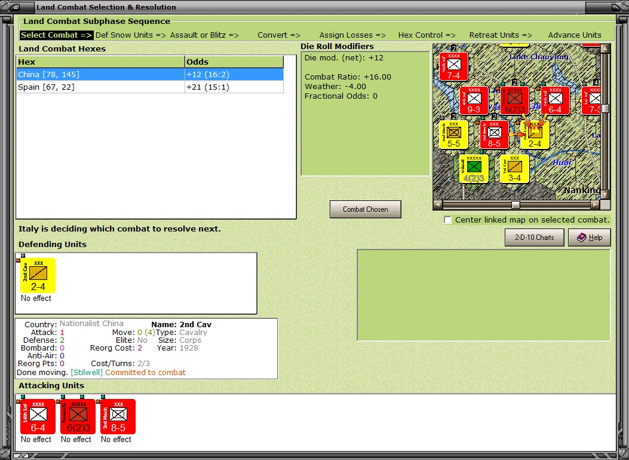Select the 2nd Cav 2-4 unit in Defending Units
This screenshot has width=629, height=460.
point(38,276)
